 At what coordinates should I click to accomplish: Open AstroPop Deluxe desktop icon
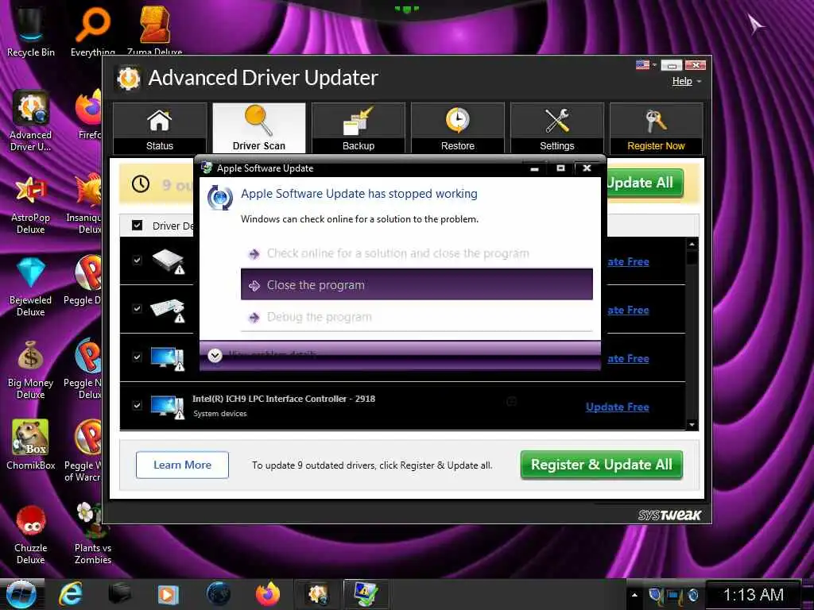pyautogui.click(x=31, y=204)
